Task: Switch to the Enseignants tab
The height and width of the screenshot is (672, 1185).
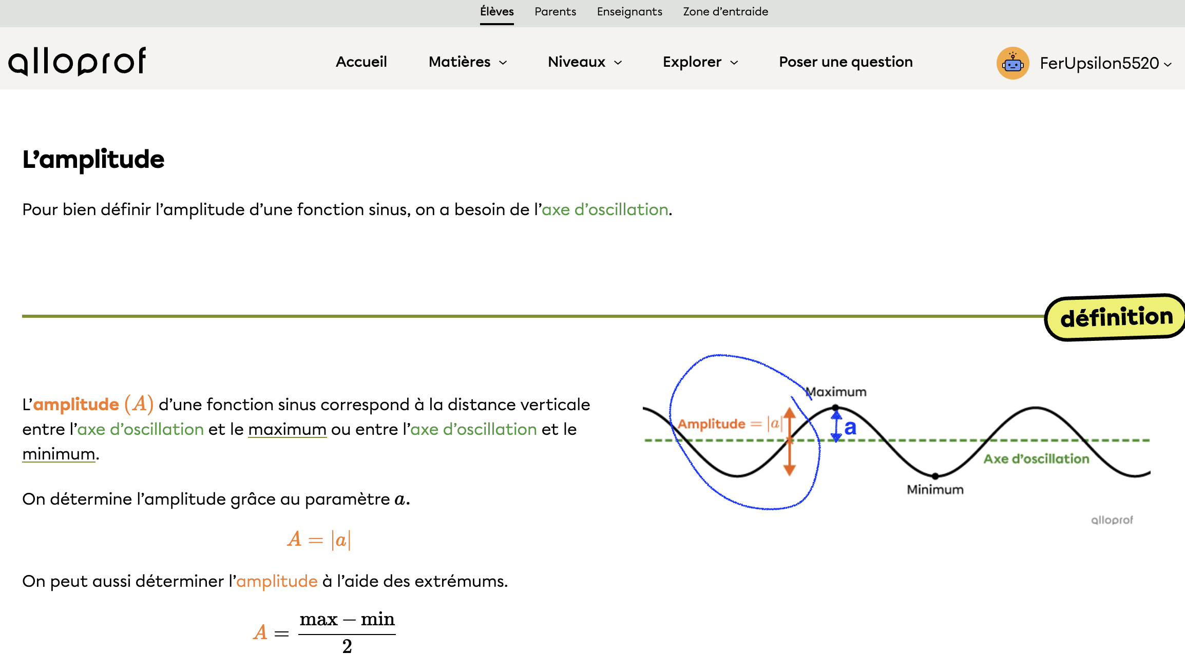Action: (x=629, y=12)
